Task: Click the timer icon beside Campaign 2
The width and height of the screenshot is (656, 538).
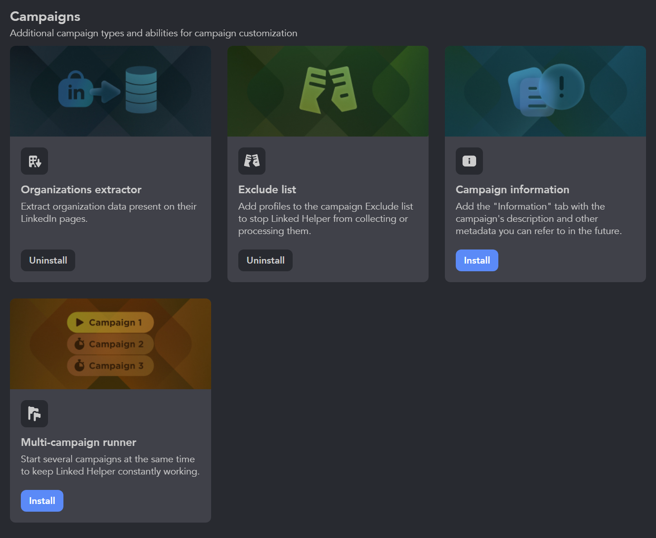Action: [x=80, y=344]
